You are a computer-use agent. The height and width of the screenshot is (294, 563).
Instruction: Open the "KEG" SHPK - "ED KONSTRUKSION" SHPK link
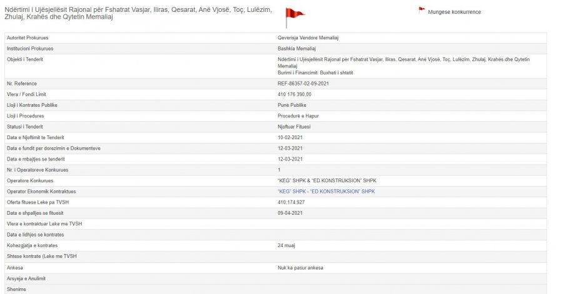326,192
